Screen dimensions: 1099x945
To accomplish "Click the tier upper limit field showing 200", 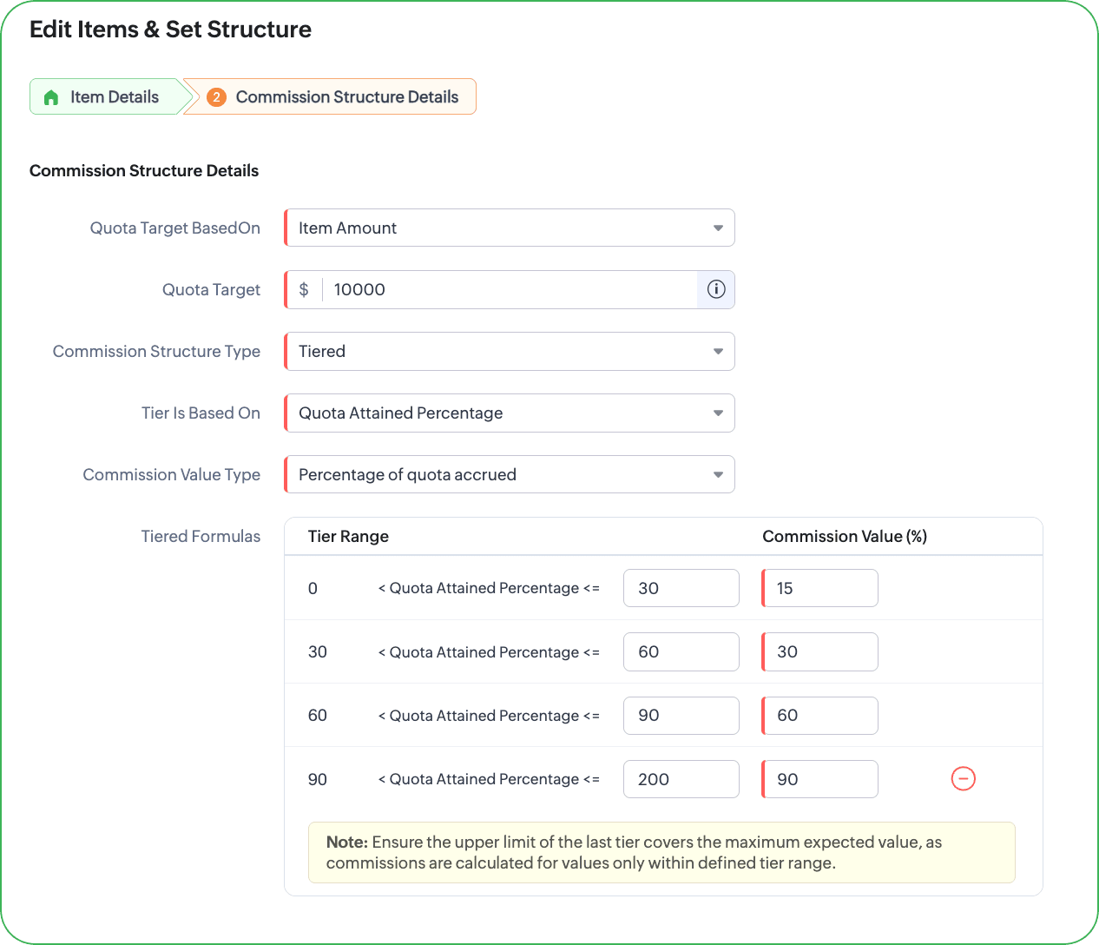I will point(681,779).
